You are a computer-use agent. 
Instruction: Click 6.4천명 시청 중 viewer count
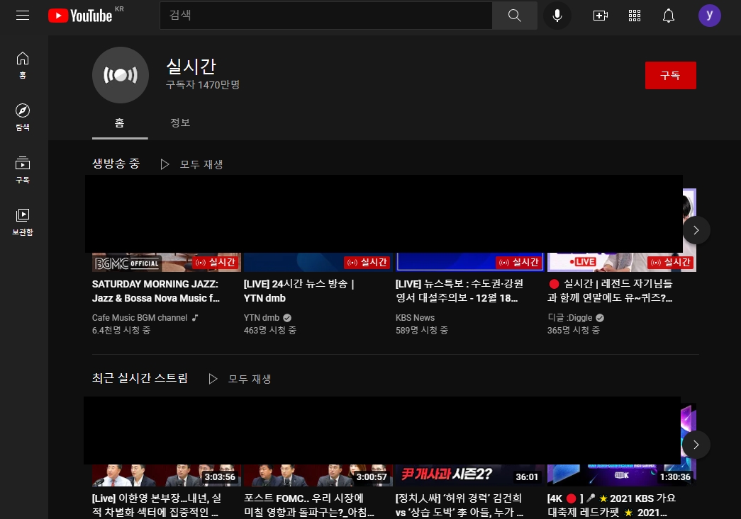tap(121, 330)
